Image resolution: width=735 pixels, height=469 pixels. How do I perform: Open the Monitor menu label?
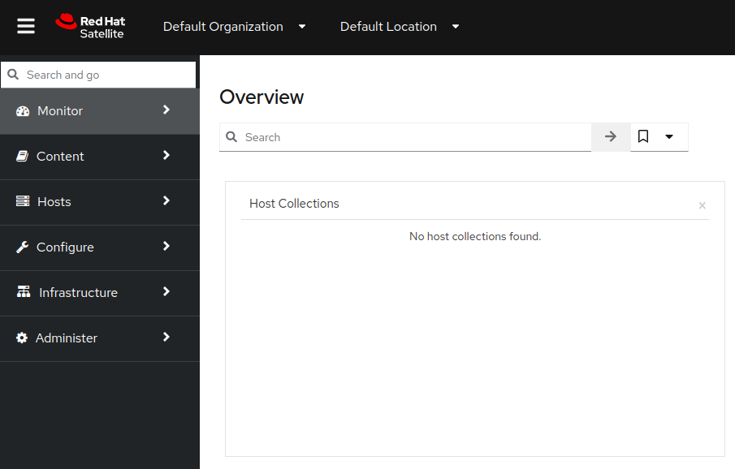click(60, 111)
